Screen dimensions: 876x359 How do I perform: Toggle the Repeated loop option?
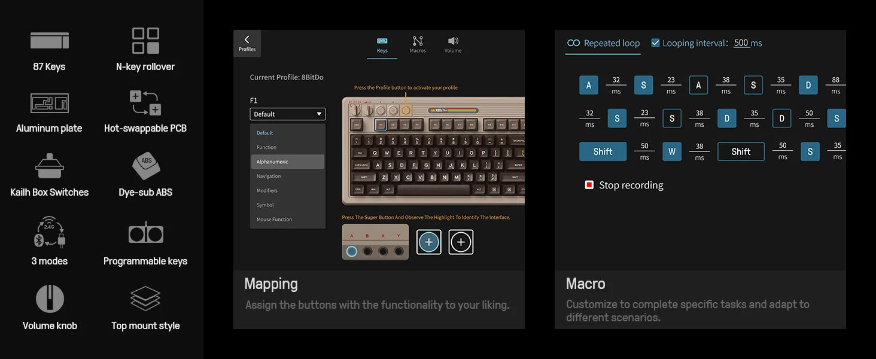point(603,42)
